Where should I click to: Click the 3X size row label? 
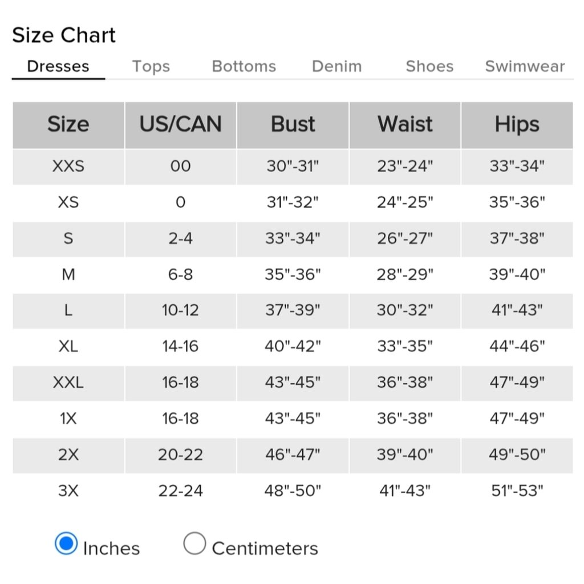pos(68,490)
